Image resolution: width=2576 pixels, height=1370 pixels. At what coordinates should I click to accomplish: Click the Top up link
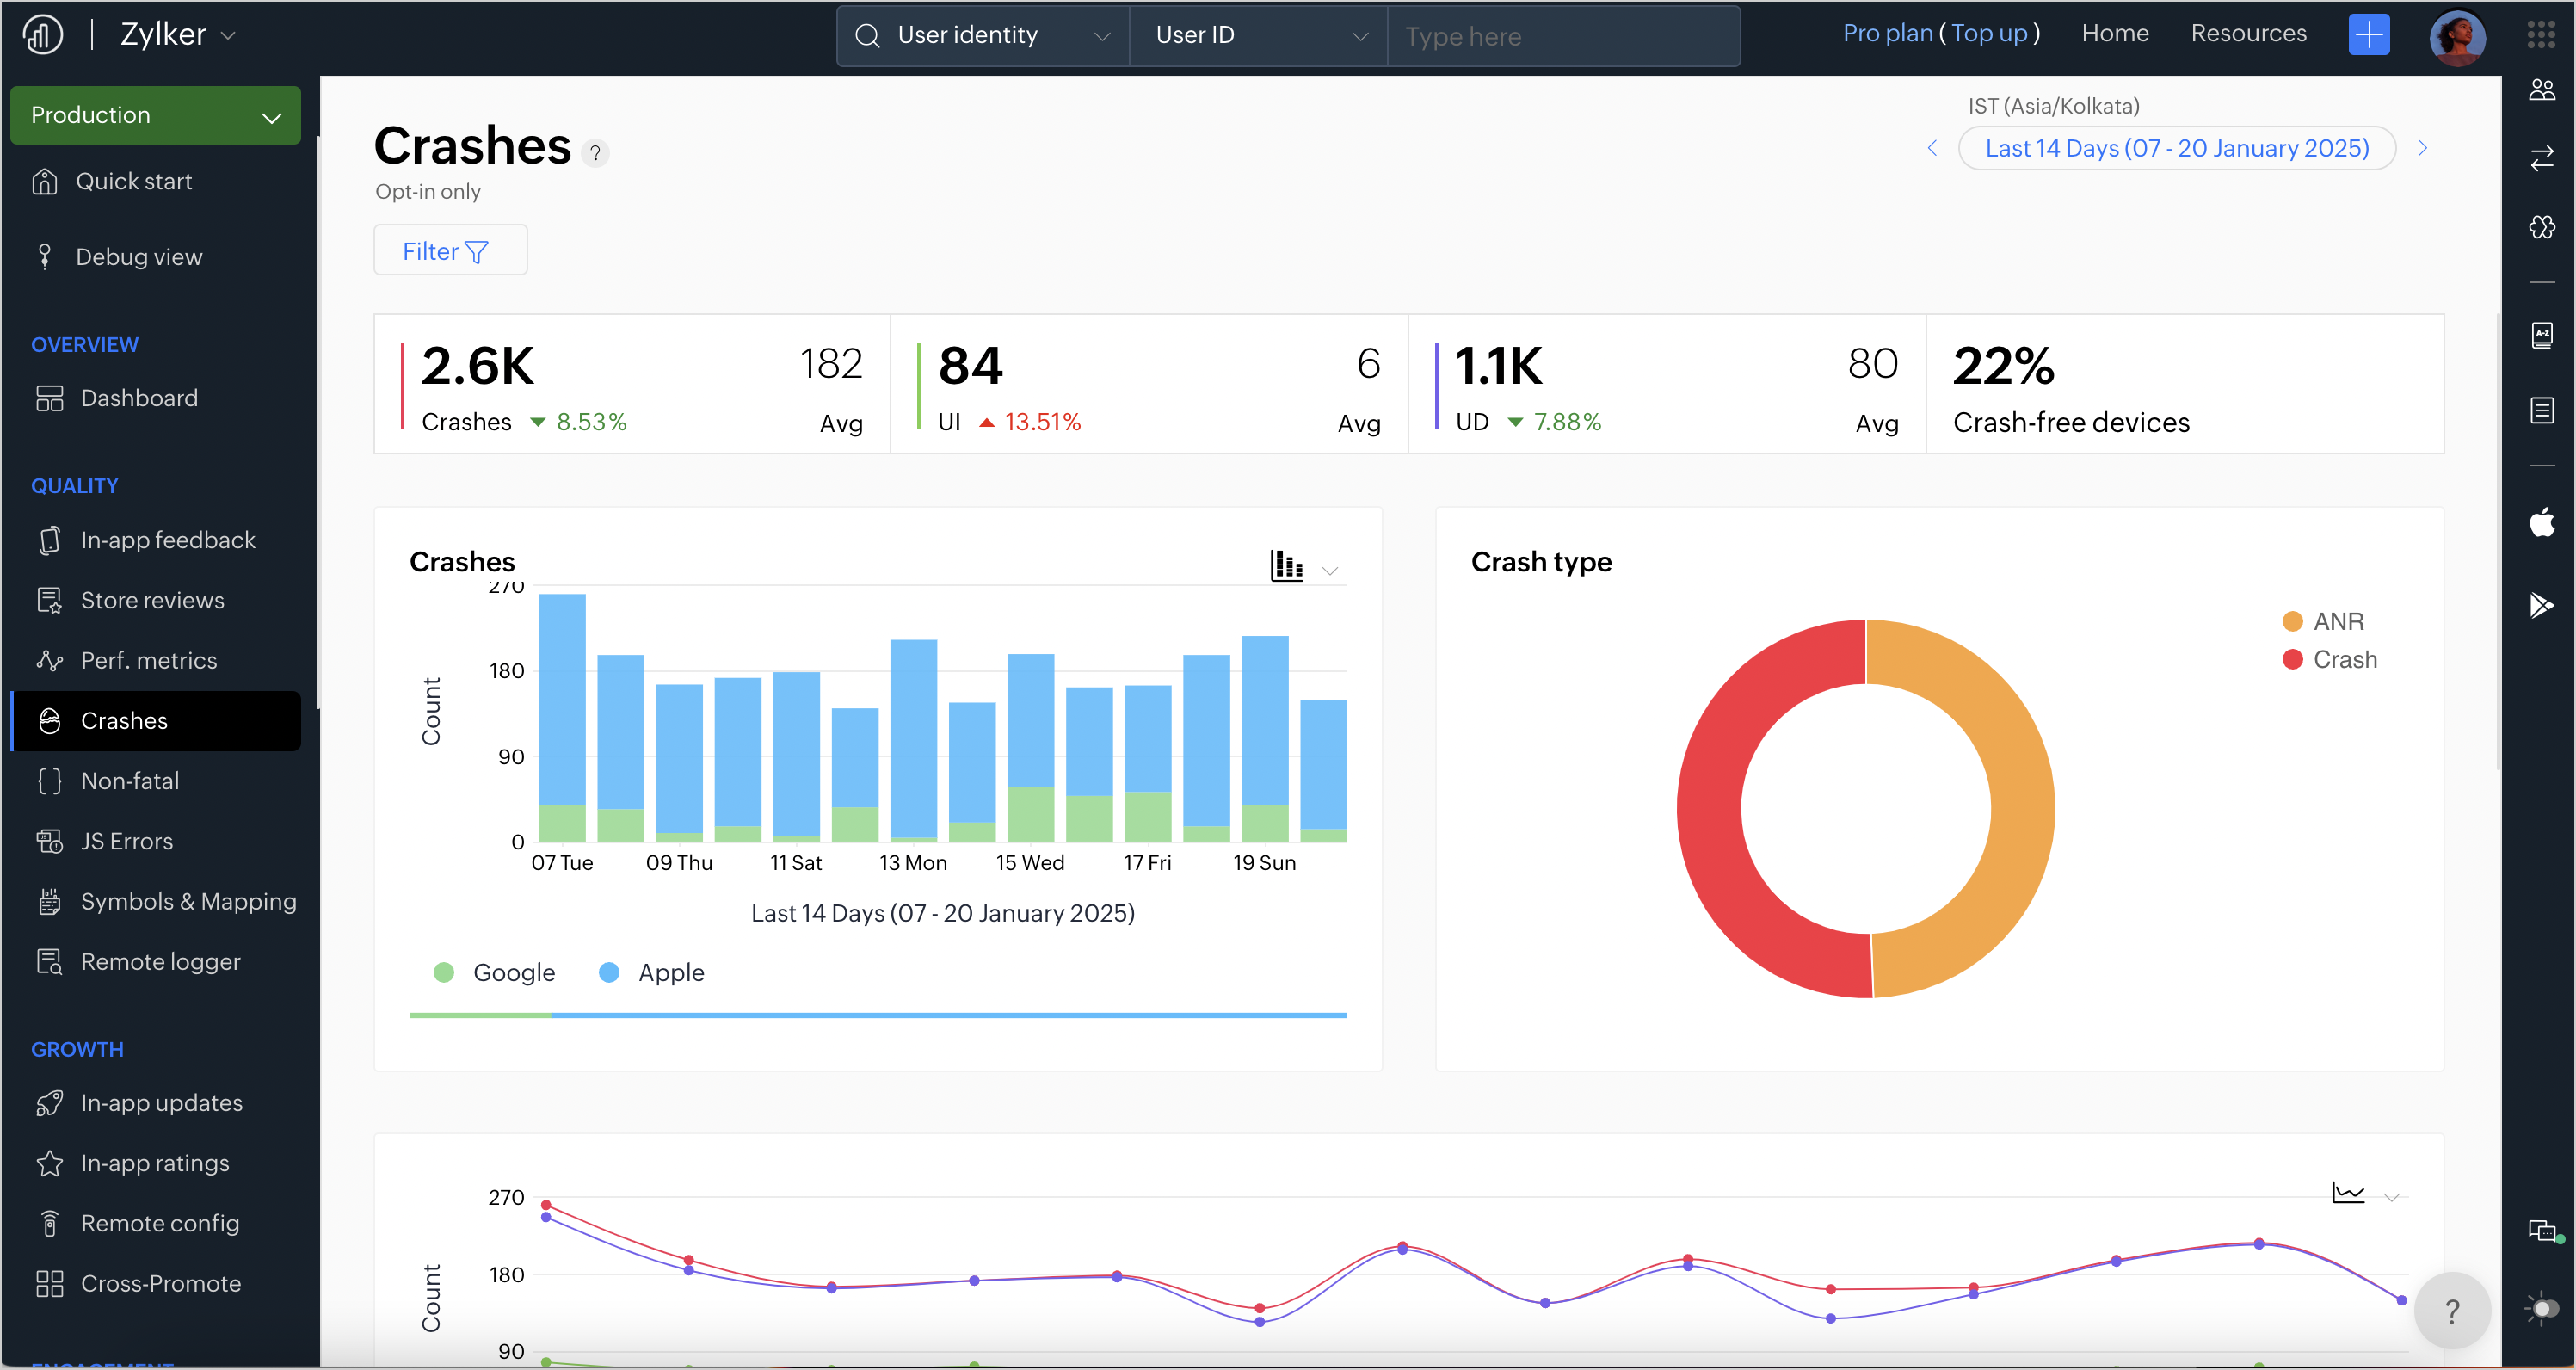[1988, 33]
